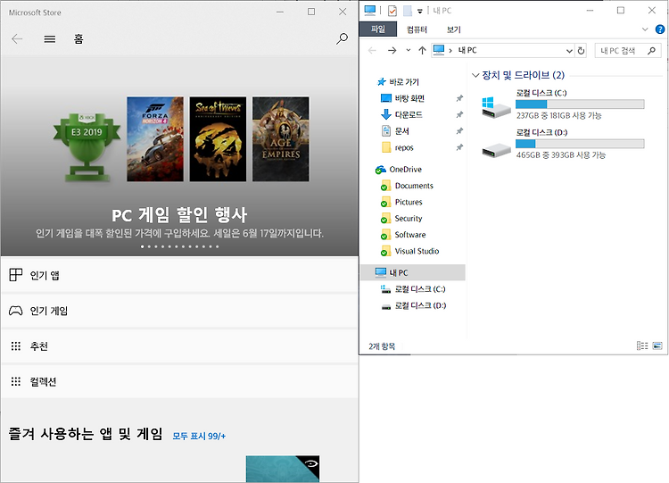This screenshot has width=669, height=483.
Task: Open the 컴퓨터 ribbon tab
Action: pyautogui.click(x=417, y=29)
